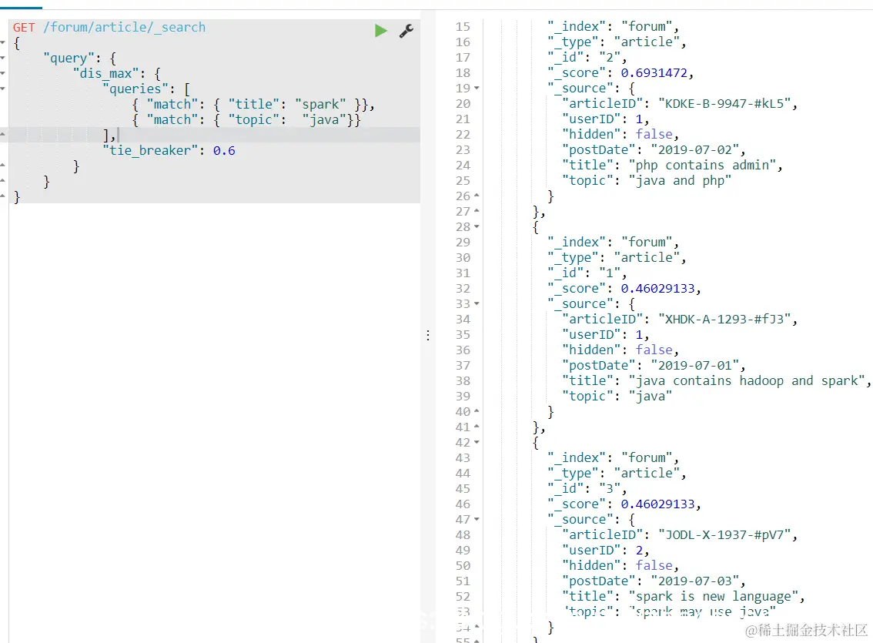Screen dimensions: 873x643
Task: Run the request with green play button
Action: click(381, 31)
